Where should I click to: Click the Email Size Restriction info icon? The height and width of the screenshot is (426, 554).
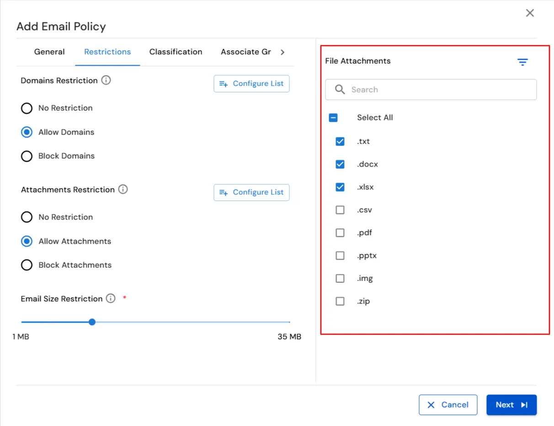pyautogui.click(x=110, y=298)
